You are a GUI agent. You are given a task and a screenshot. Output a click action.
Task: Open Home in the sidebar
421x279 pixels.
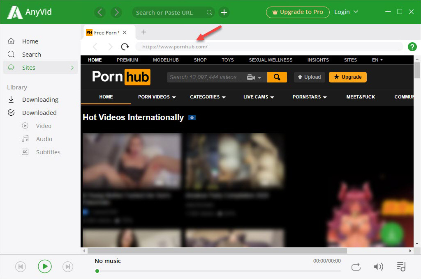tap(30, 41)
